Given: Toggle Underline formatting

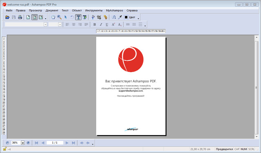Looking at the screenshot, I should (x=107, y=24).
